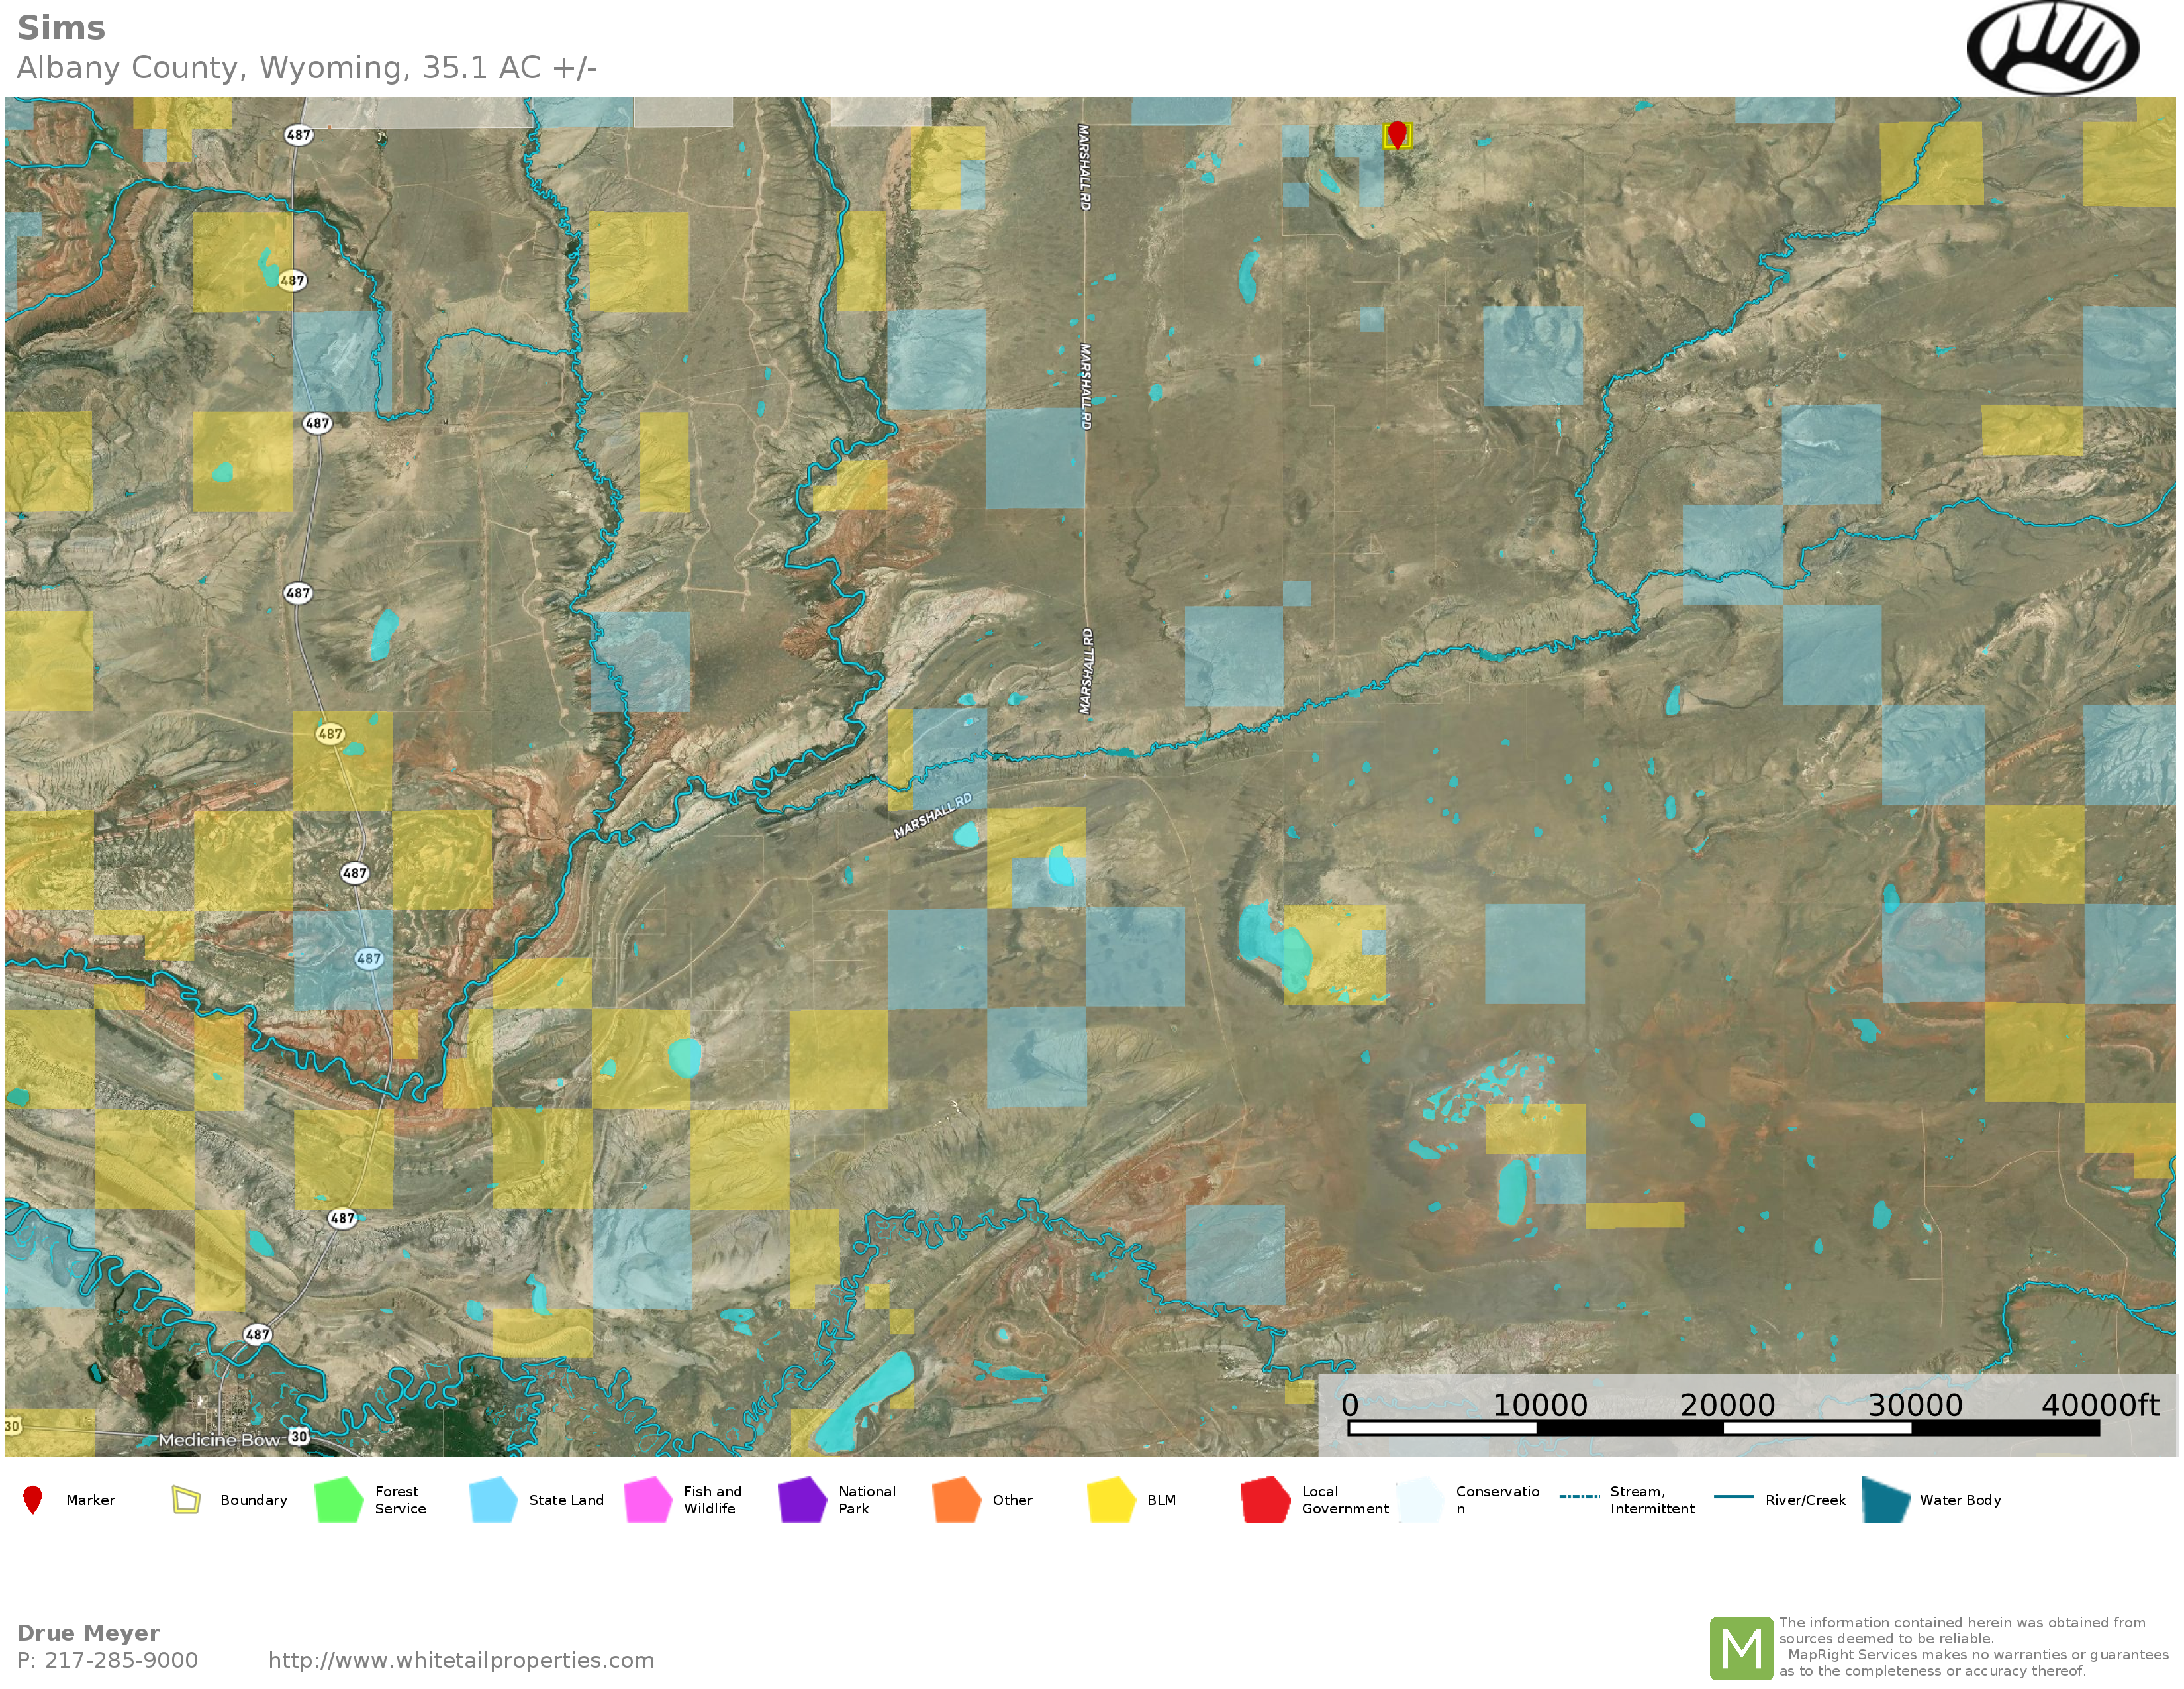Viewport: 2184px width, 1689px height.
Task: Click the green MapRight M logo
Action: (1741, 1648)
